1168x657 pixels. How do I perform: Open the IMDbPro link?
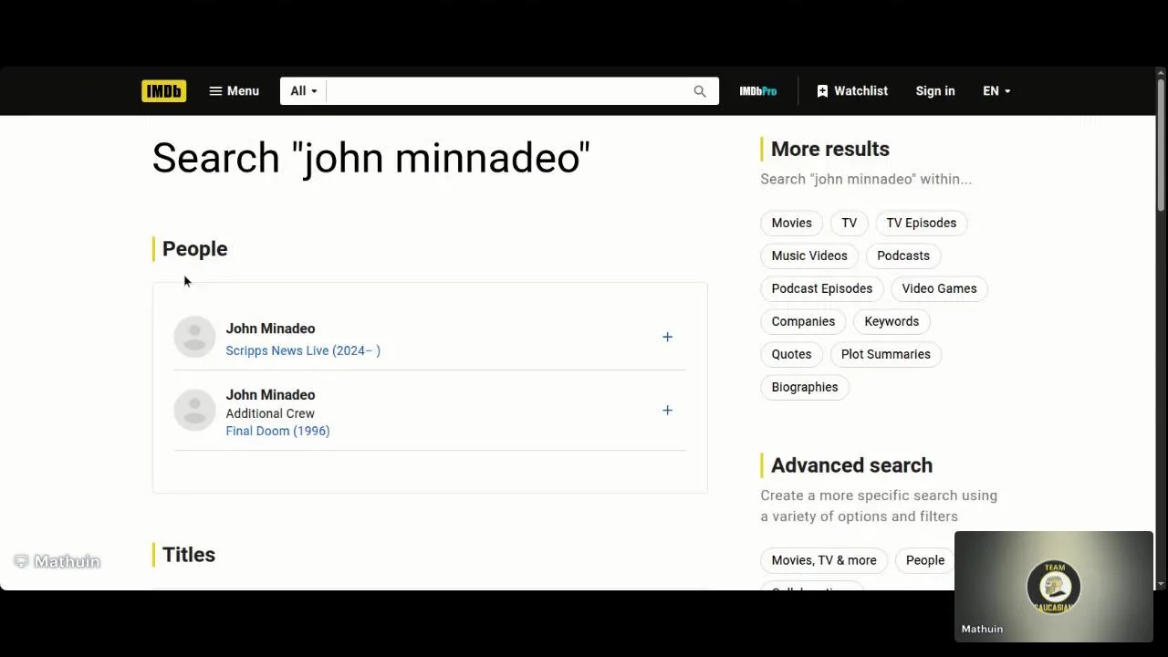tap(758, 91)
